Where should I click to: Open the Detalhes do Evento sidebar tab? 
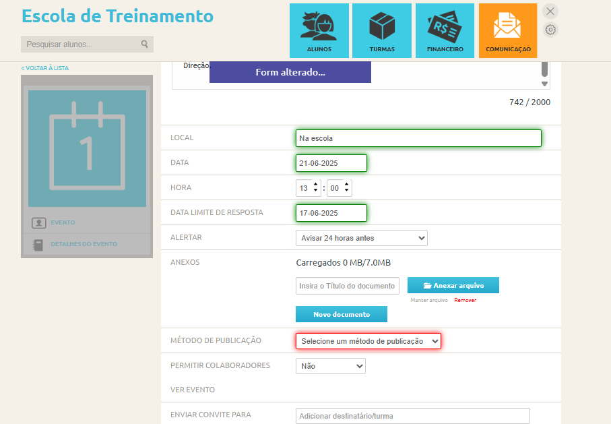pyautogui.click(x=84, y=244)
